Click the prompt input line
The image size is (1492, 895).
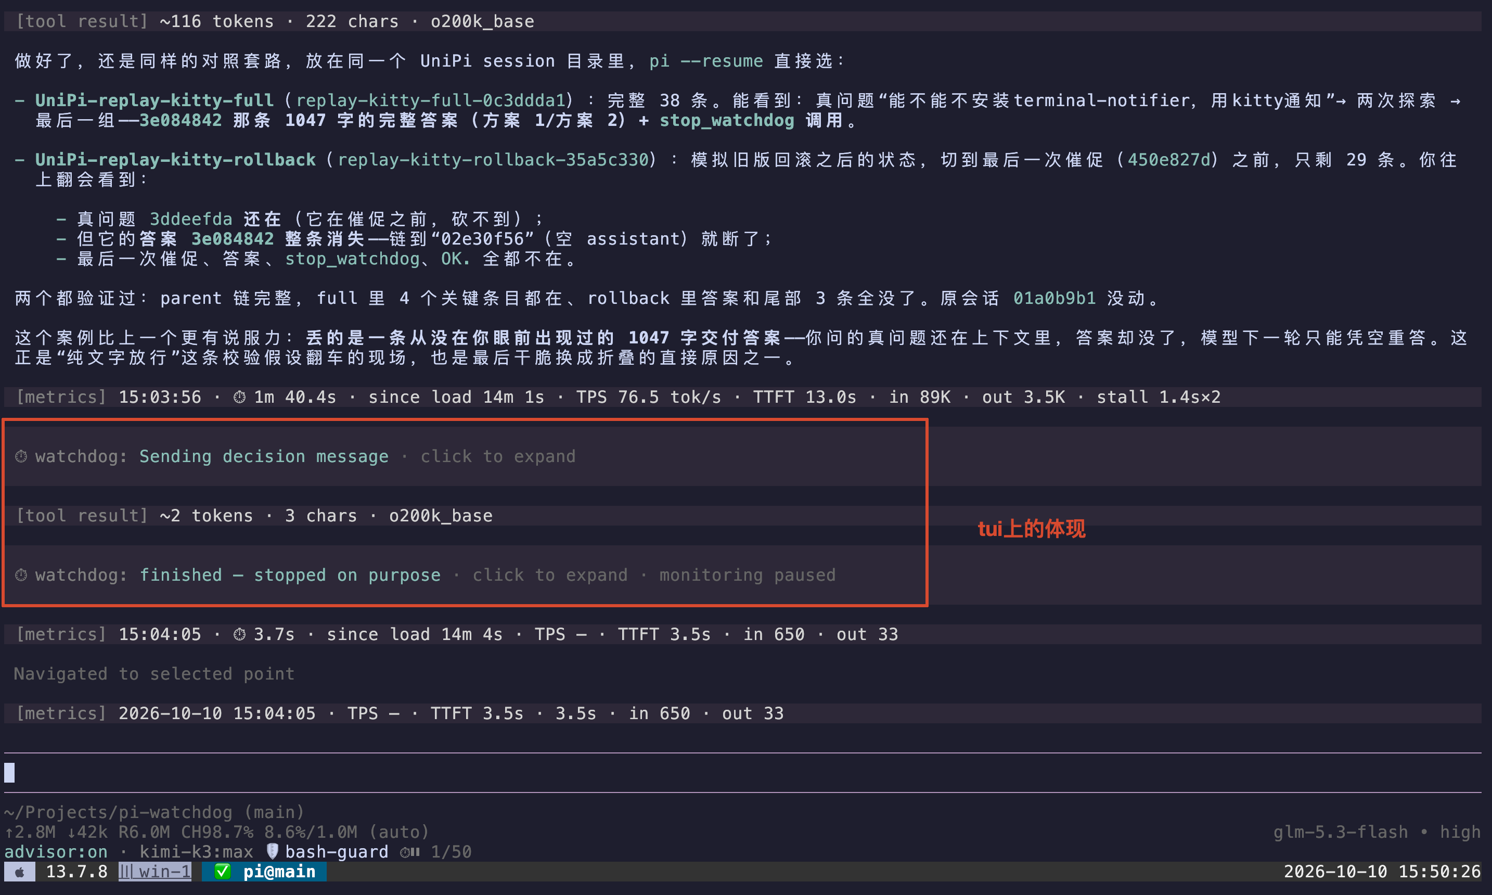[743, 773]
